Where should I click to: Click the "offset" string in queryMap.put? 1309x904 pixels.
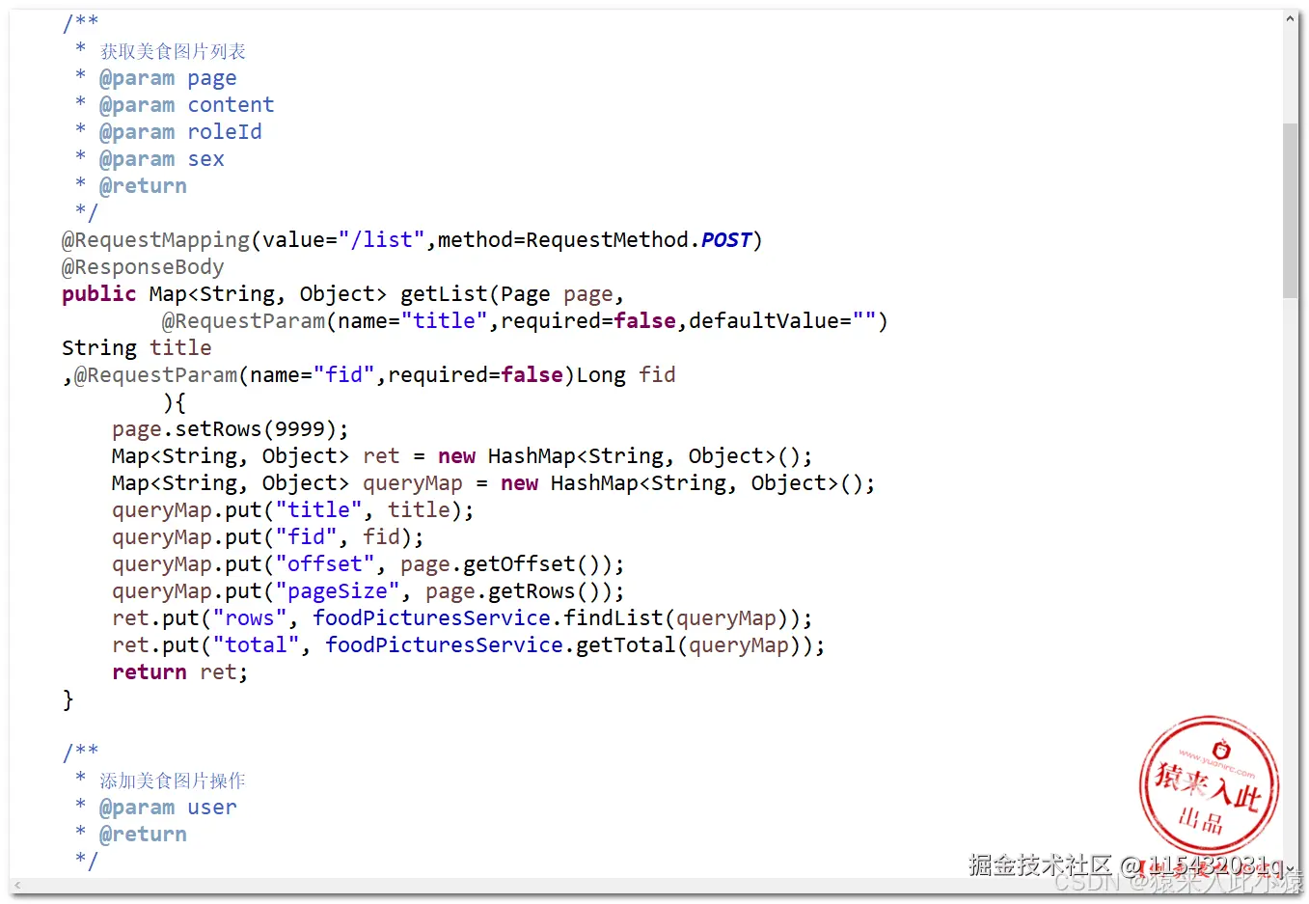pos(325,564)
